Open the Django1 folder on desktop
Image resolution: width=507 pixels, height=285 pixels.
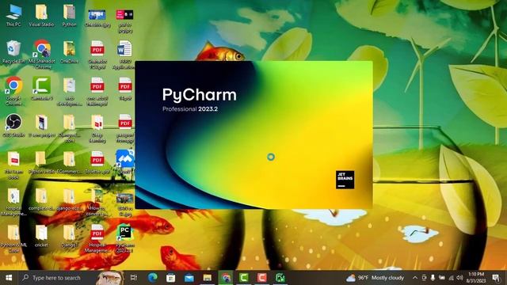click(x=69, y=236)
